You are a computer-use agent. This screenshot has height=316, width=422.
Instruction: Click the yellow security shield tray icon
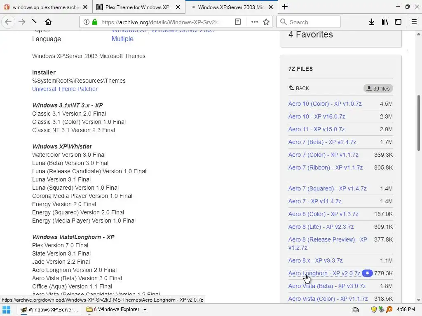373,309
